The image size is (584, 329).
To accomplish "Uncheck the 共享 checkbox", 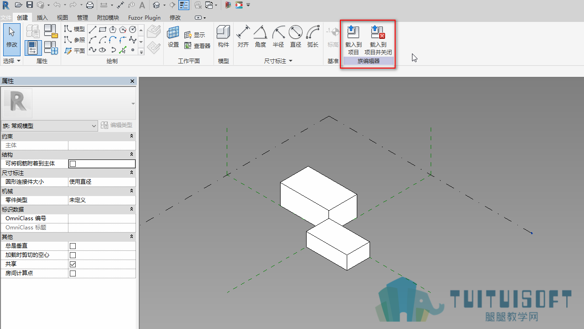I will [73, 264].
